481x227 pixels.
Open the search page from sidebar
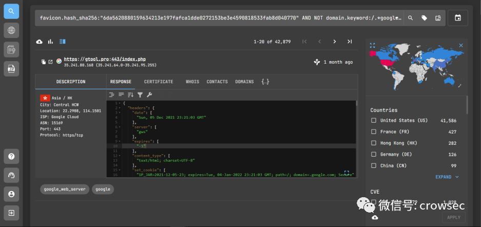coord(11,11)
